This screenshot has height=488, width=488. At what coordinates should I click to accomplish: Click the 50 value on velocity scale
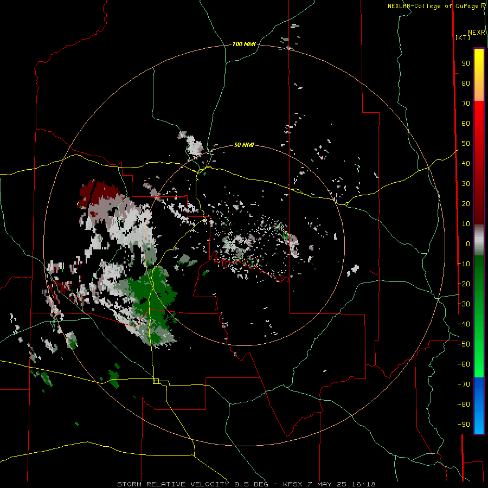point(466,144)
